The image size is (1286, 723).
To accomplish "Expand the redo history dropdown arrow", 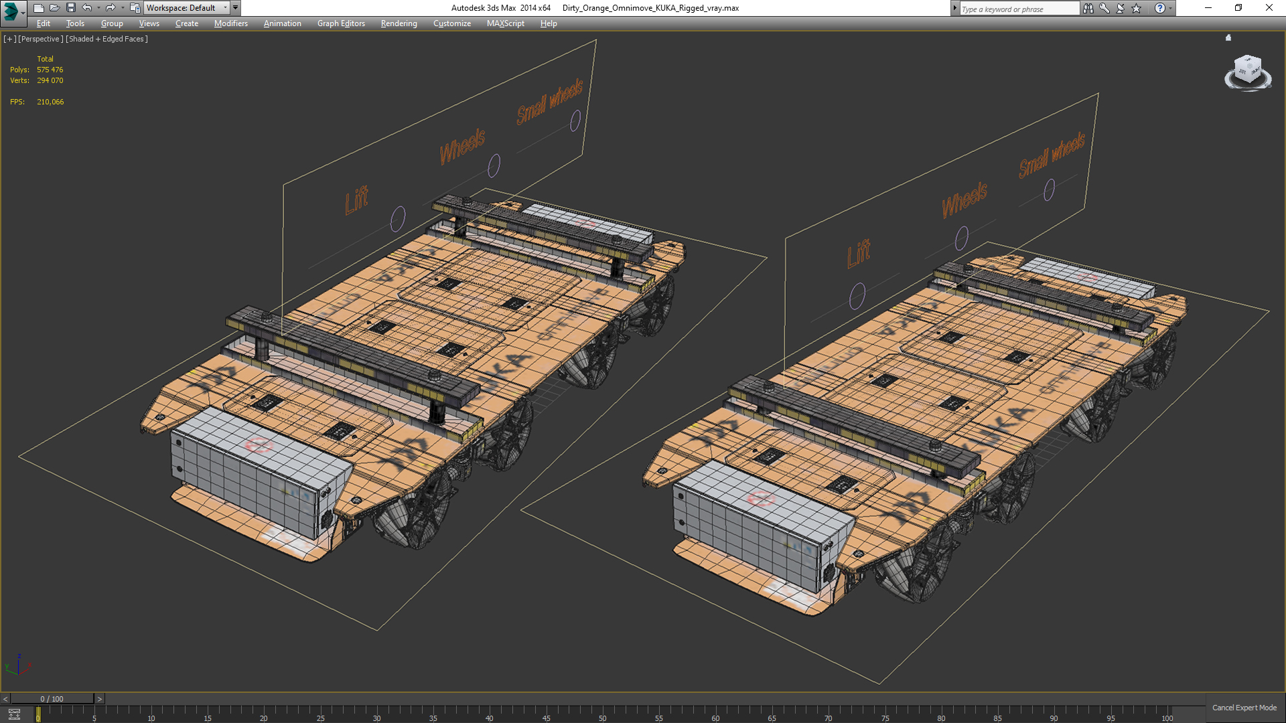I will pyautogui.click(x=122, y=8).
